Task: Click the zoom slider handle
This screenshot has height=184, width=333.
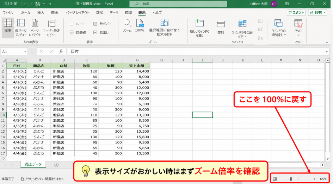Action: [291, 179]
